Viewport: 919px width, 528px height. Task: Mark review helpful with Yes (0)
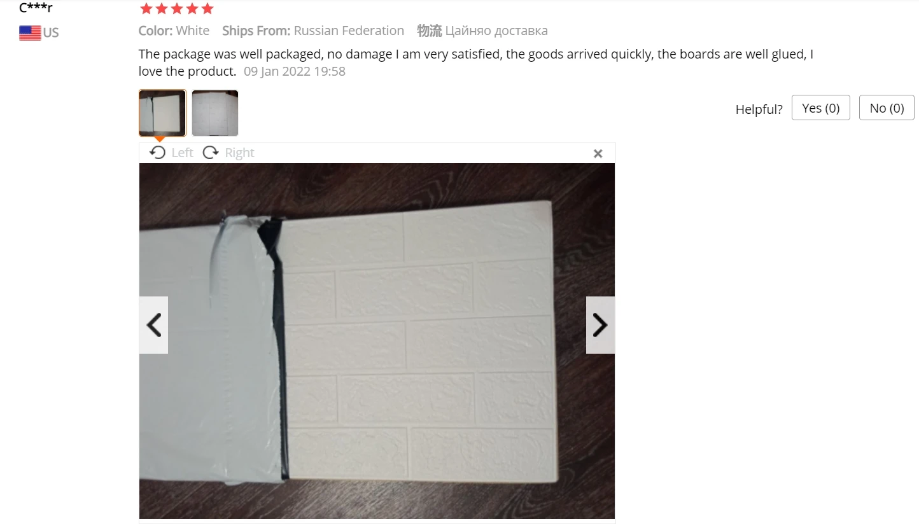(x=821, y=108)
